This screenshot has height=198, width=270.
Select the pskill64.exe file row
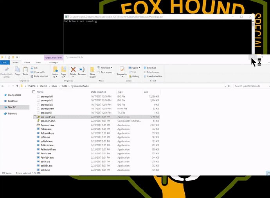click(x=96, y=166)
